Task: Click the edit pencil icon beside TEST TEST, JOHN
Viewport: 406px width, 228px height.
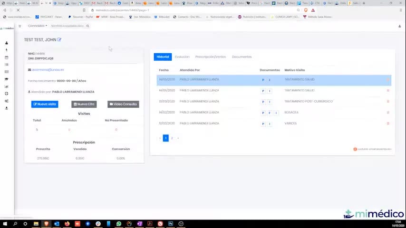Action: (59, 39)
